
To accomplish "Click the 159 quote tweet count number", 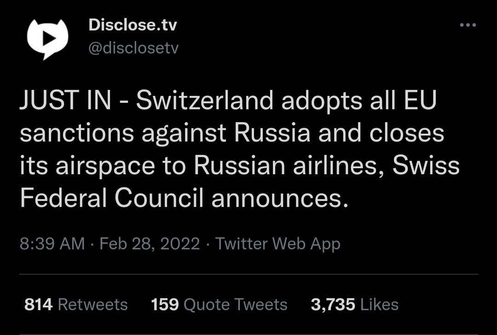I will [165, 305].
